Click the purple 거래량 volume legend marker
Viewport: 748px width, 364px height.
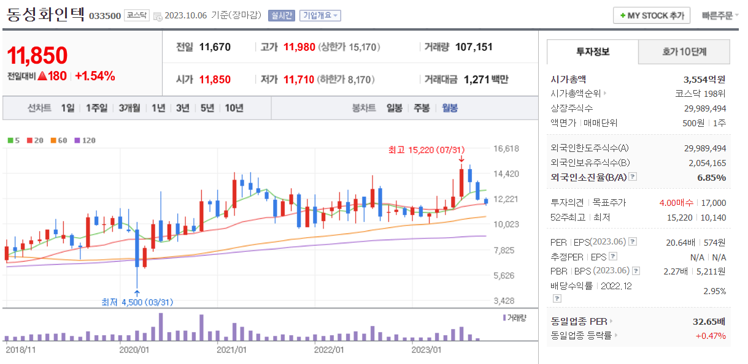504,317
